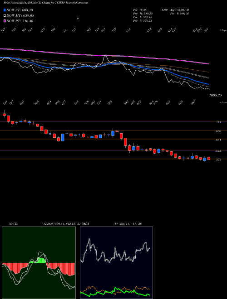This screenshot has height=299, width=227.
Task: Click the green histogram bars in MACD chart
Action: tap(41, 260)
